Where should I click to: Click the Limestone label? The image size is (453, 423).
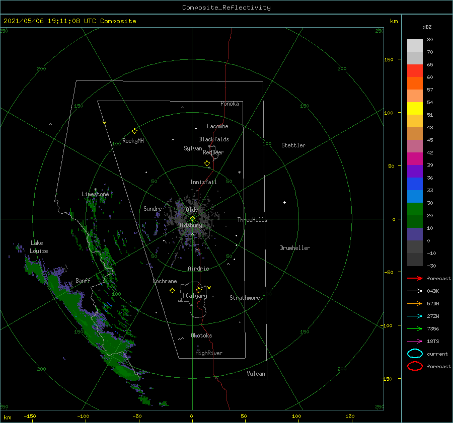pos(95,194)
